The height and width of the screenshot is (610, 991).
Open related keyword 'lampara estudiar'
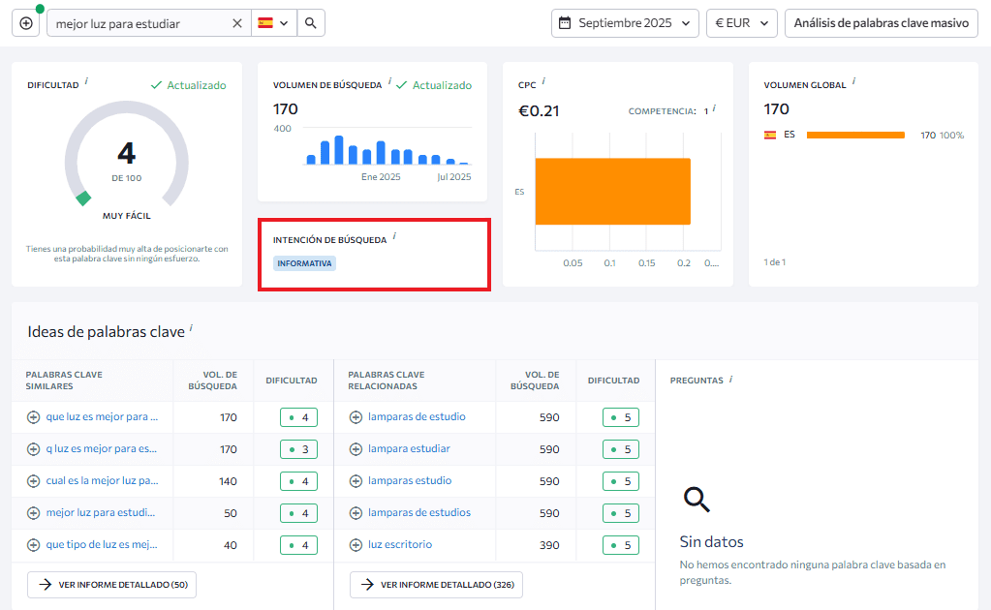(x=409, y=448)
